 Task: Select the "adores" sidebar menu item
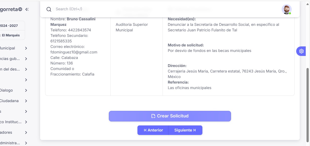[x=6, y=132]
